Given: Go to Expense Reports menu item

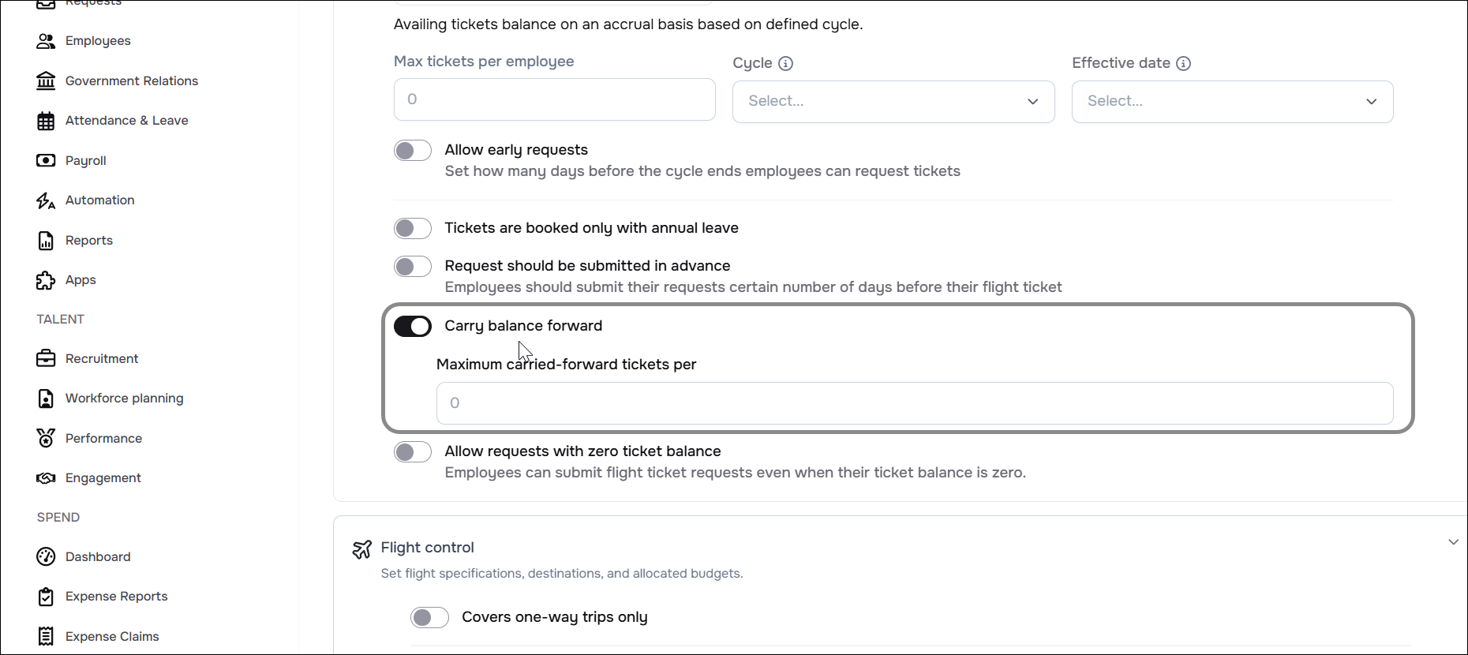Looking at the screenshot, I should coord(116,596).
